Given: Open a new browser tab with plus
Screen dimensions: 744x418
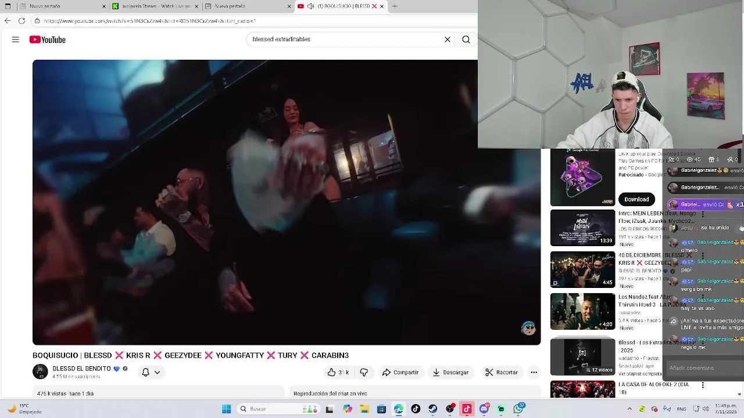Looking at the screenshot, I should click(x=395, y=6).
